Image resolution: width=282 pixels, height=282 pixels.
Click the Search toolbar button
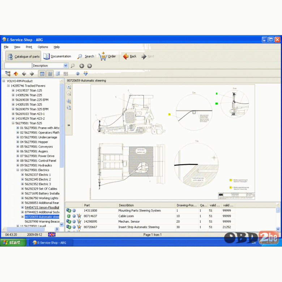point(86,56)
